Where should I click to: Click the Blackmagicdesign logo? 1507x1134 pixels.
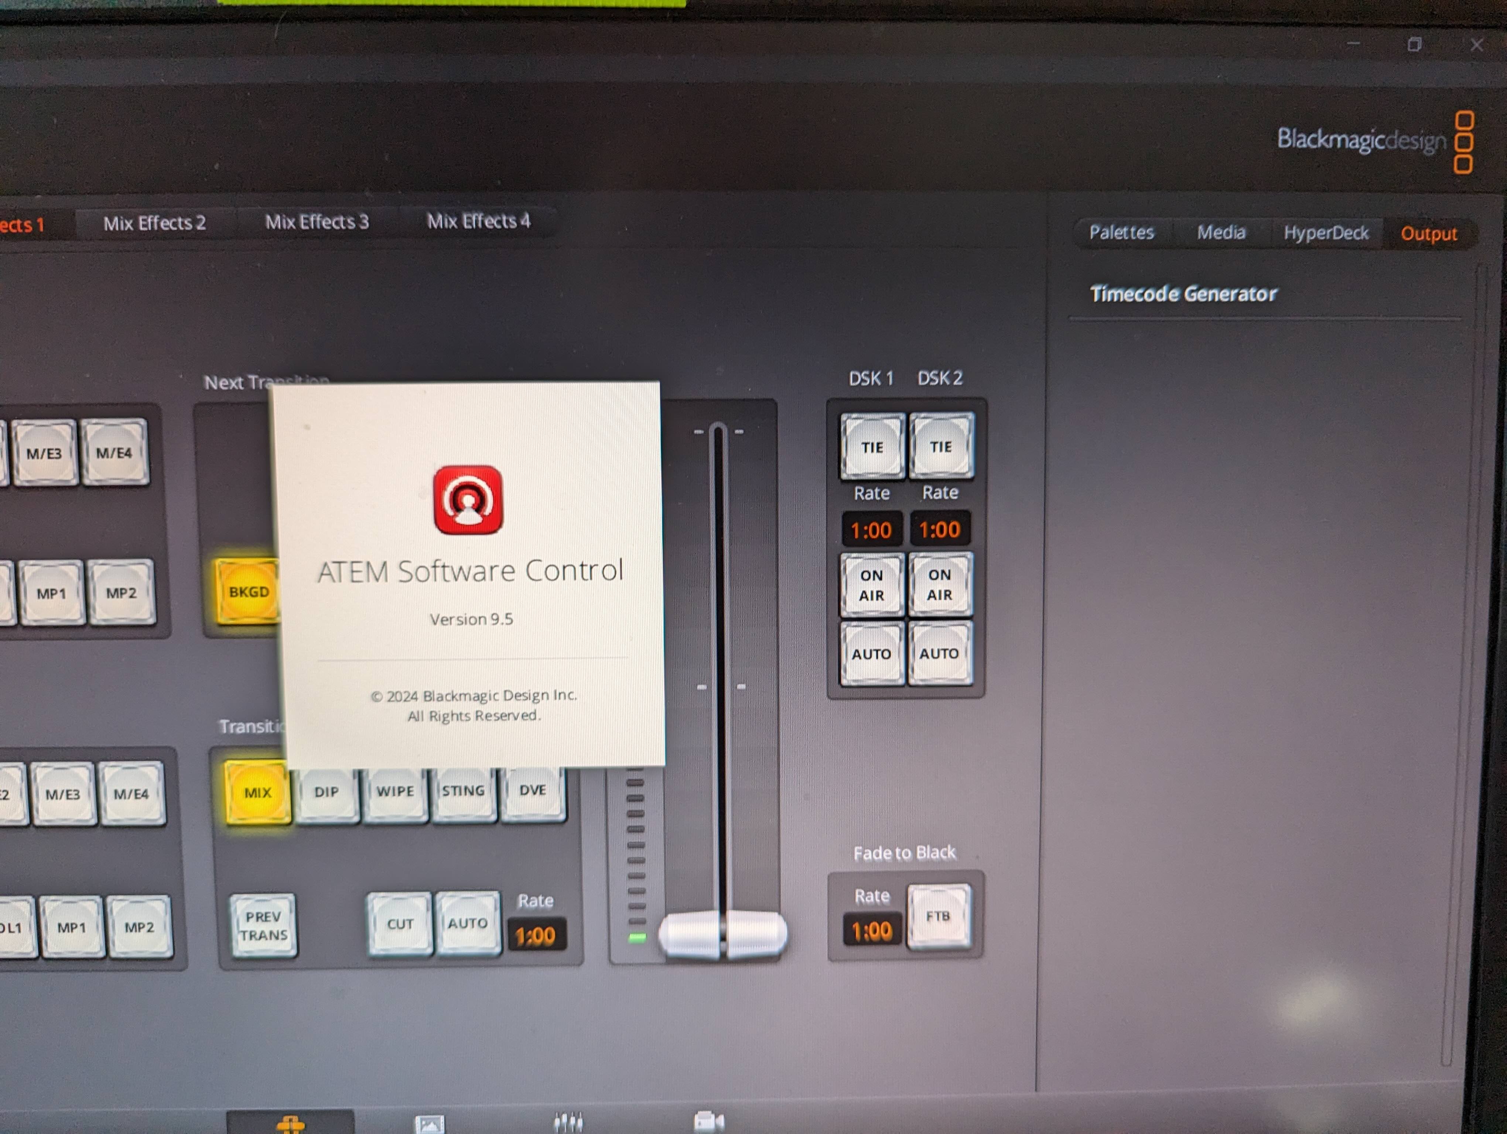(x=1376, y=142)
